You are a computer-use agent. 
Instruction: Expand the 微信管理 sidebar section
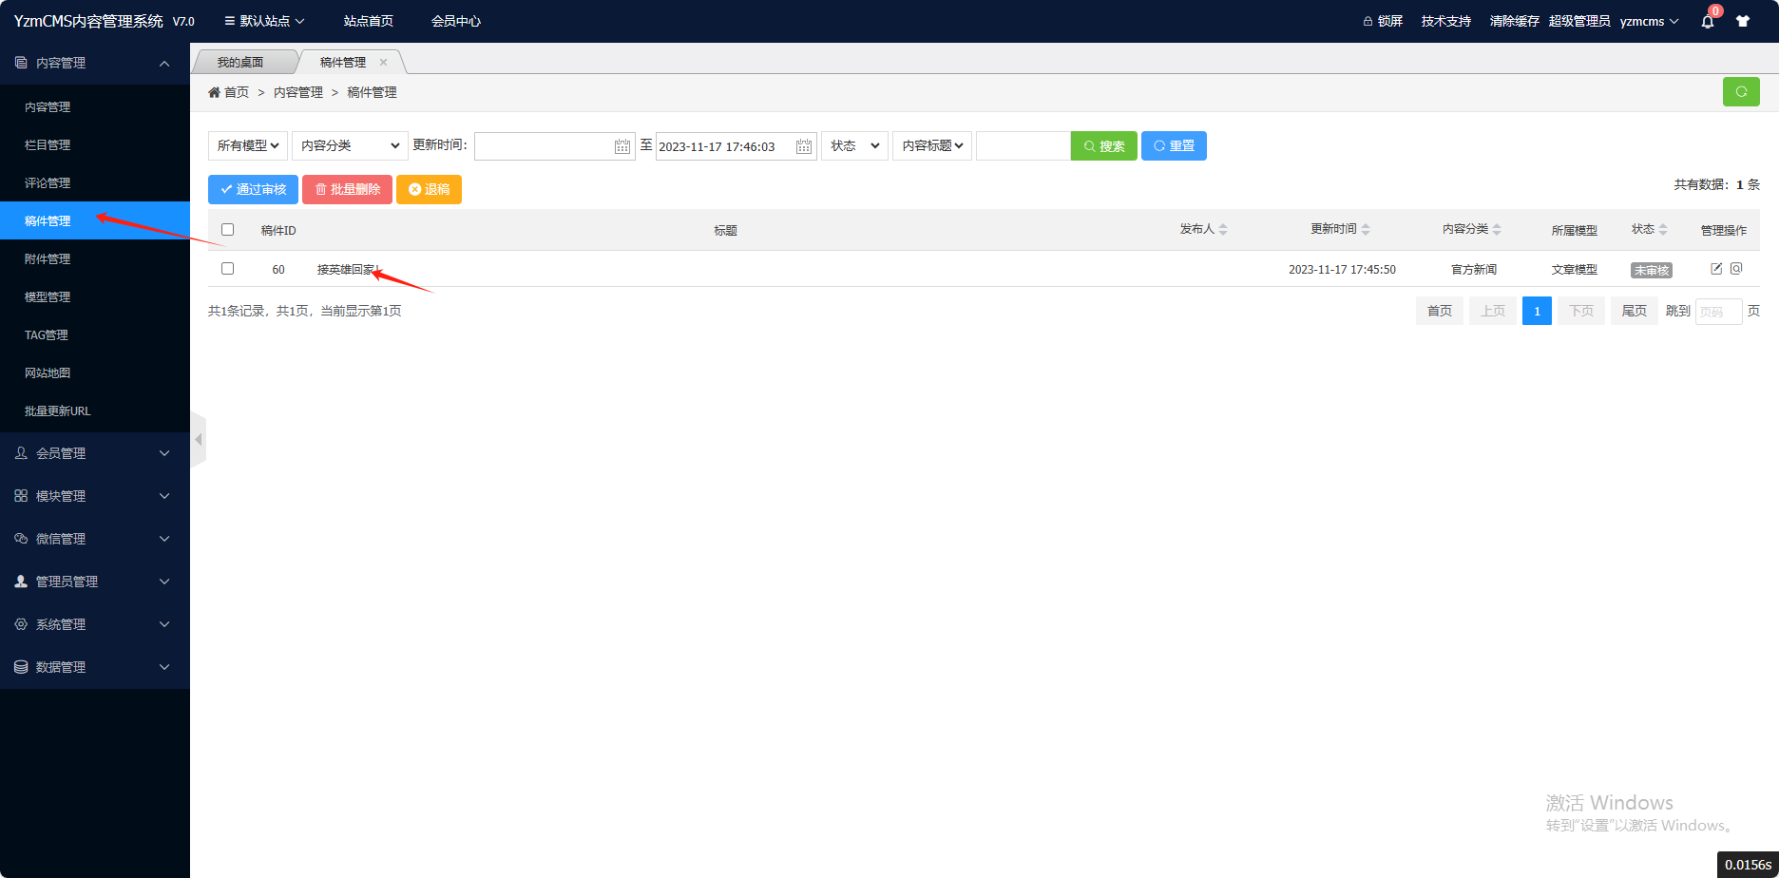coord(95,539)
